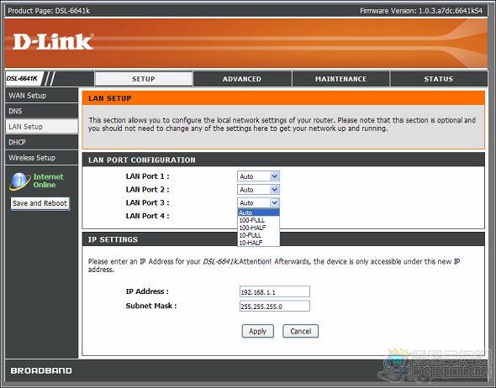
Task: Collapse the LAN Port 3 dropdown arrow
Action: [274, 203]
